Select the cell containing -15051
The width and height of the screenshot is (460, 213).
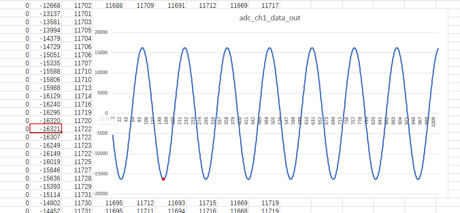(46, 55)
